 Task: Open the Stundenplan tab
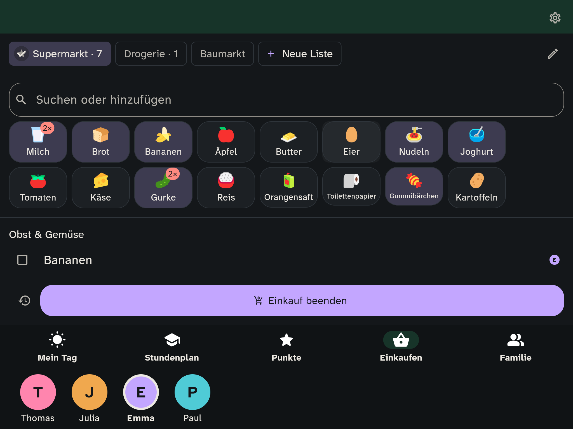(x=172, y=347)
